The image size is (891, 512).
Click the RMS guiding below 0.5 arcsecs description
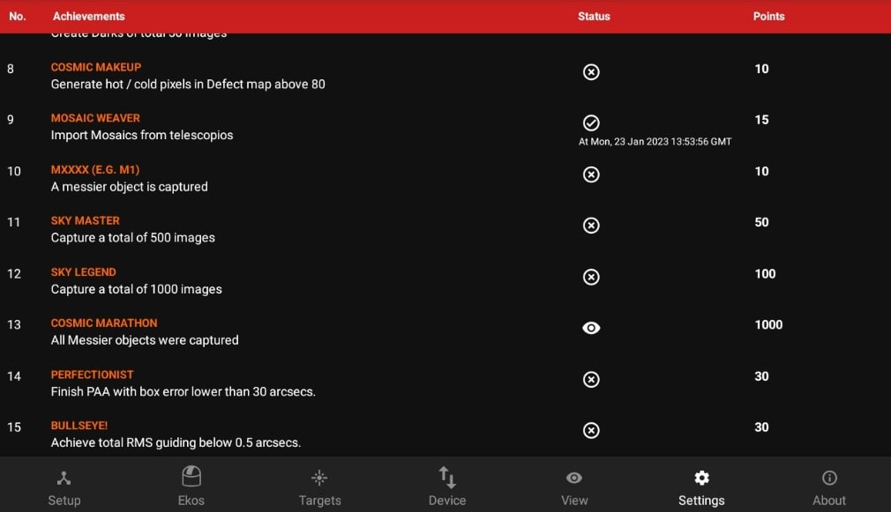tap(176, 442)
